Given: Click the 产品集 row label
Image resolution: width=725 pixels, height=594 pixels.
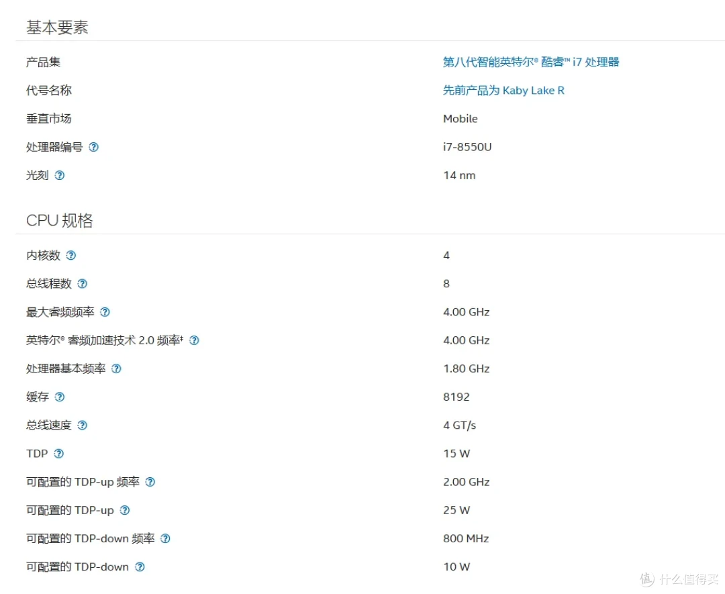Looking at the screenshot, I should [43, 62].
